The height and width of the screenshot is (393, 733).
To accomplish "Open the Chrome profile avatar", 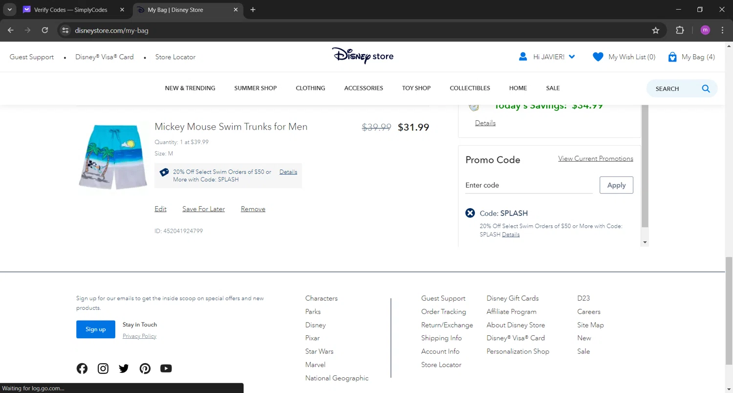I will (x=705, y=30).
